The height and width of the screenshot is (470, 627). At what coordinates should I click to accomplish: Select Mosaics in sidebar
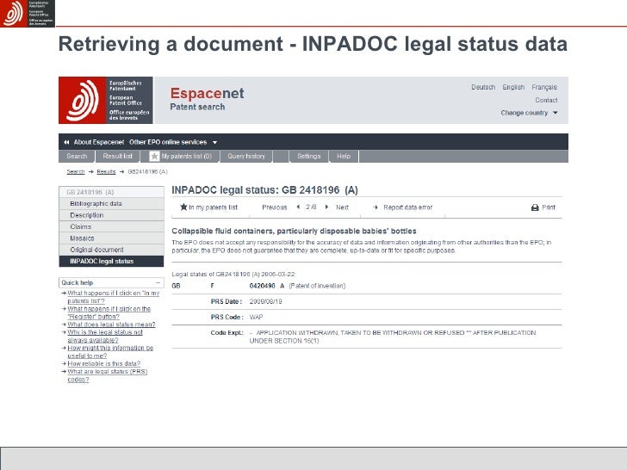112,238
